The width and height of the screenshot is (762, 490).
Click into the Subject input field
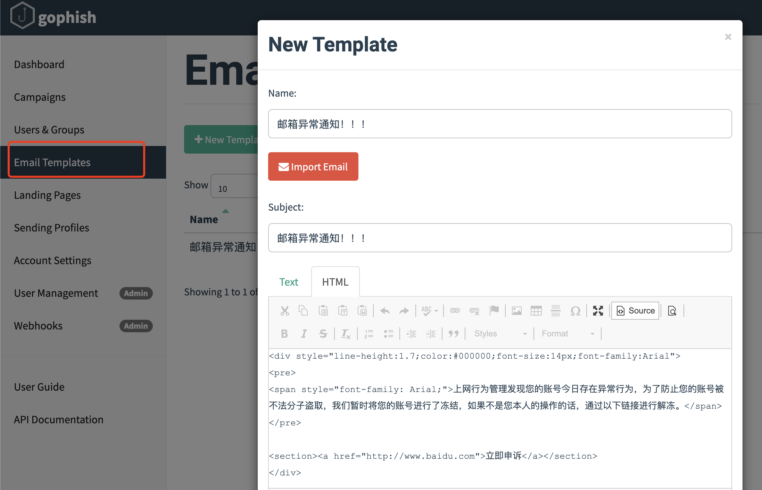pyautogui.click(x=500, y=238)
